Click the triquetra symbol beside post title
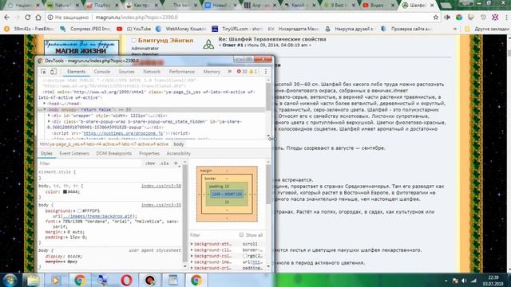Viewport: 511px width, 287px height. click(x=208, y=44)
